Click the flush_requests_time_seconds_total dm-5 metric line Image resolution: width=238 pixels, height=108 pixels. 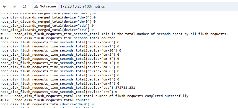(60, 67)
